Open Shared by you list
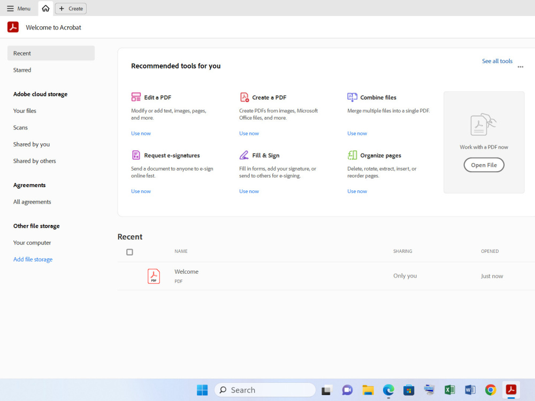 tap(32, 144)
